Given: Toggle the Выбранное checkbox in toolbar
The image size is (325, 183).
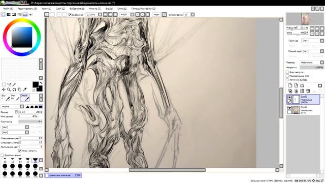Looking at the screenshot, I should (70, 15).
